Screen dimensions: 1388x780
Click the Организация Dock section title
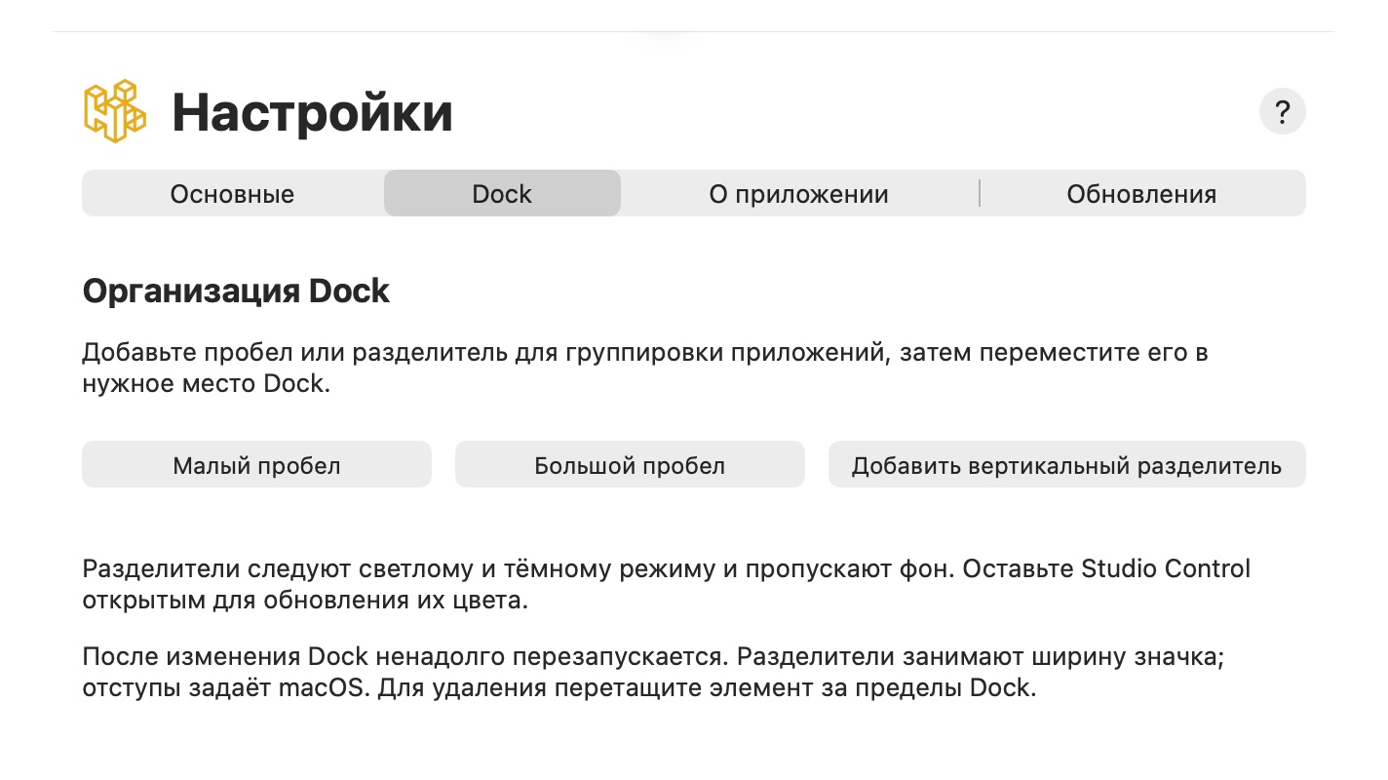point(236,291)
